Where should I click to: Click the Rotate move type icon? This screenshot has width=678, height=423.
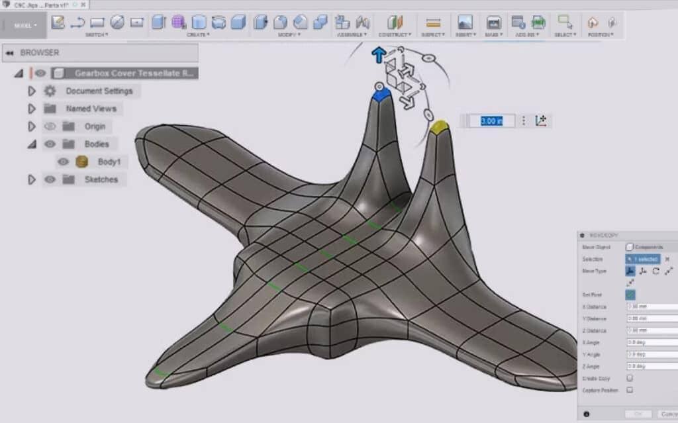pyautogui.click(x=655, y=271)
